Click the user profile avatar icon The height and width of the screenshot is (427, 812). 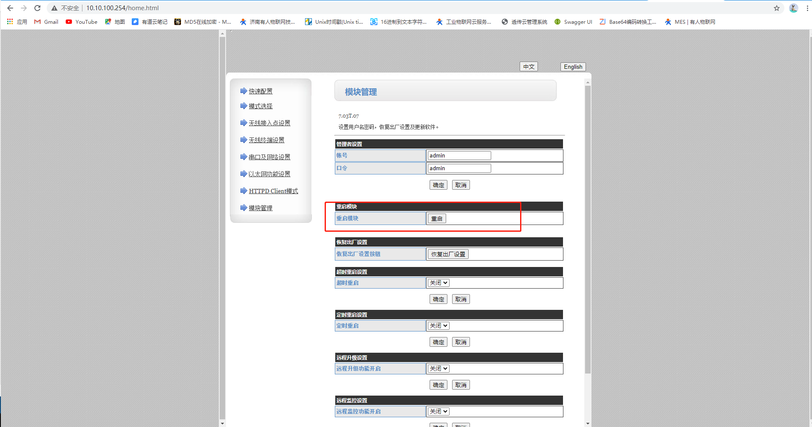793,8
